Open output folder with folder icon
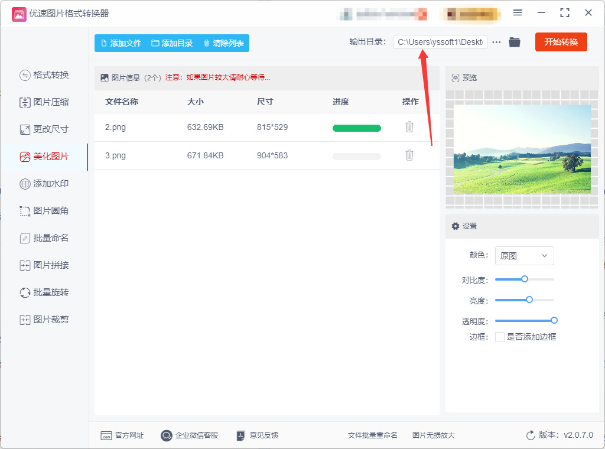Screen dimensions: 605x449 tap(515, 42)
